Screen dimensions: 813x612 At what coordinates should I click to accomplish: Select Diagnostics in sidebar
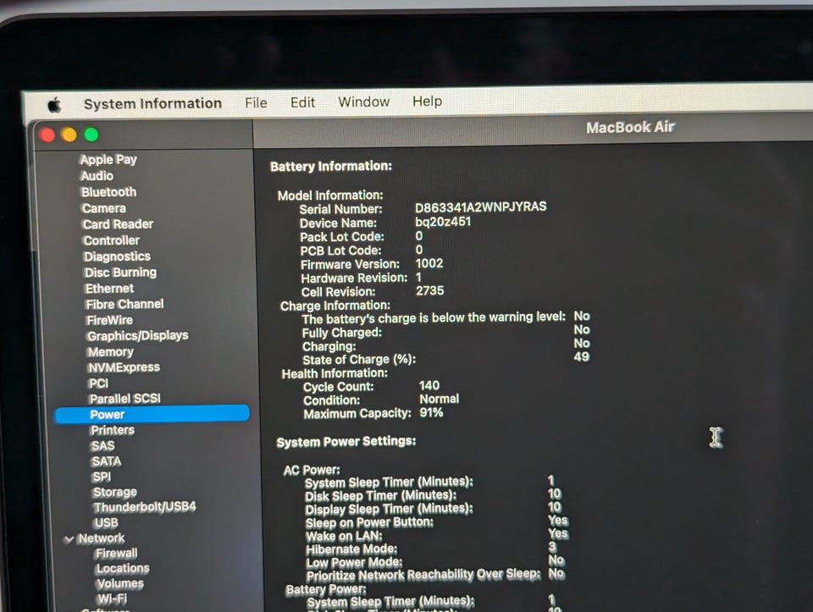point(117,256)
